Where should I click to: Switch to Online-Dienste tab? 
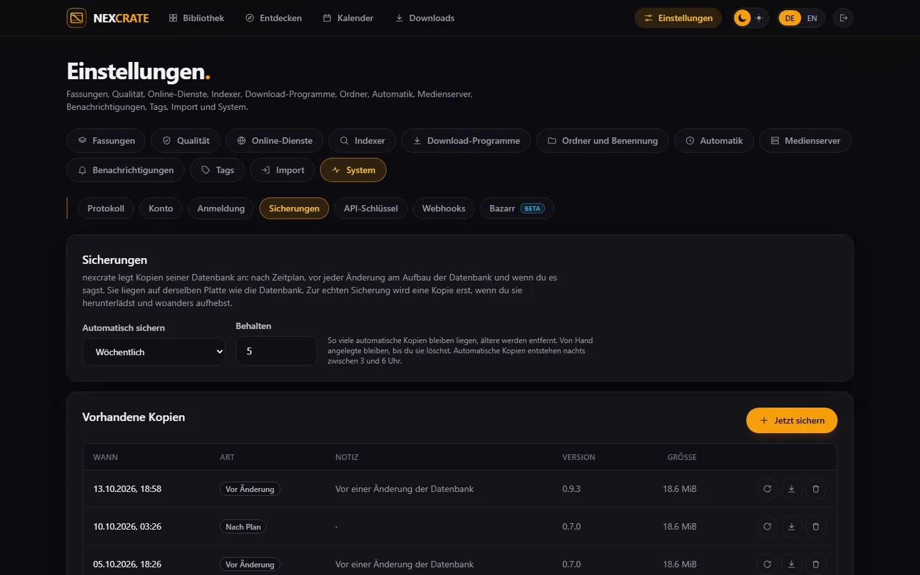[274, 141]
